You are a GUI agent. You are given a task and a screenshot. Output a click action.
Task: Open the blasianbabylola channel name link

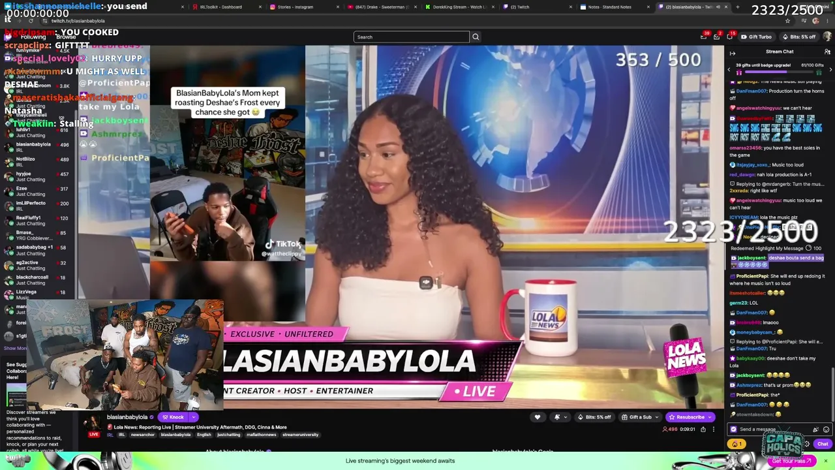127,417
